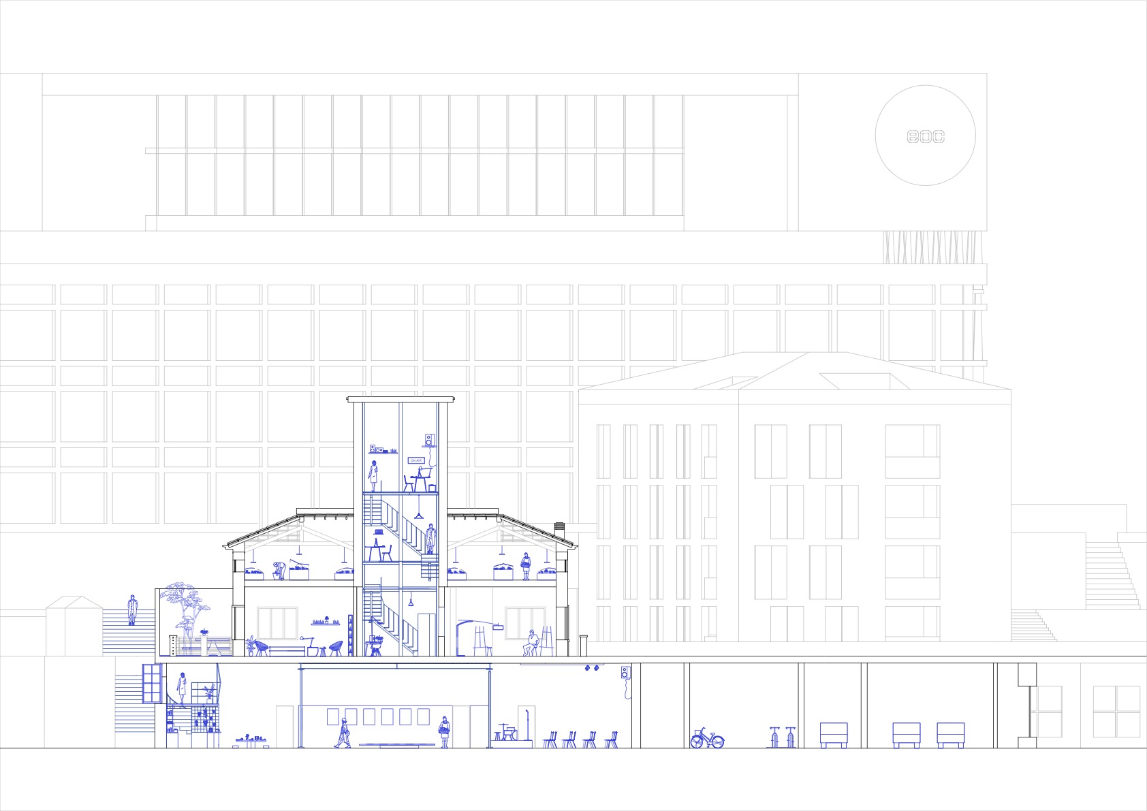Click the "eoc" logo text in the circle

tap(926, 136)
